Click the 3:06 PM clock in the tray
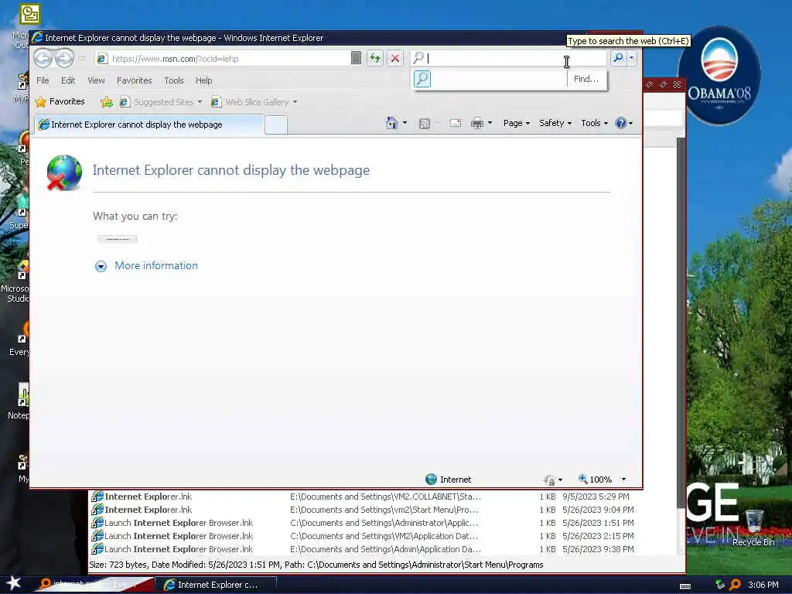Screen dimensions: 792x594 point(763,585)
